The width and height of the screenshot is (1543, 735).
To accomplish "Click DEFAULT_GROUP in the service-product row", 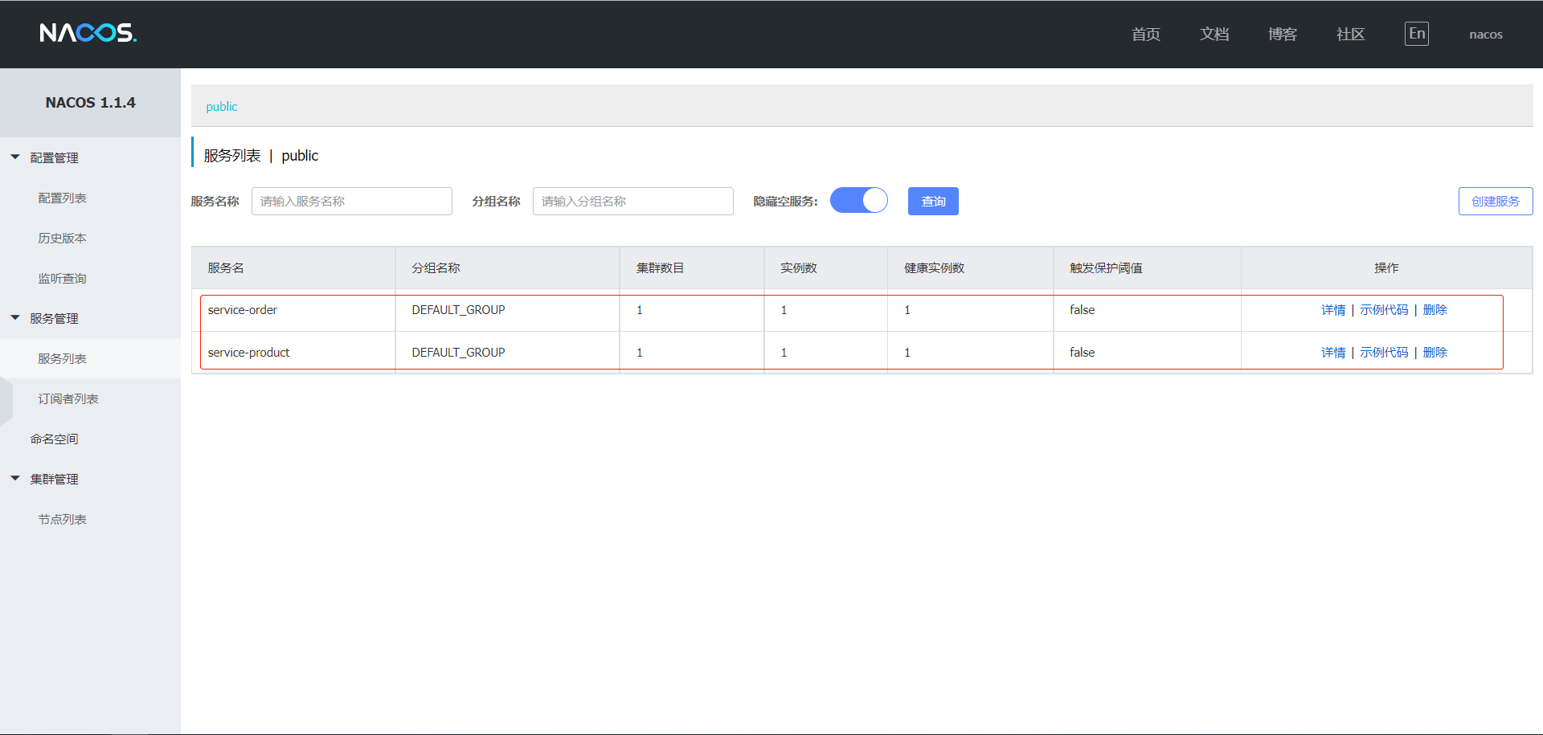I will point(458,353).
